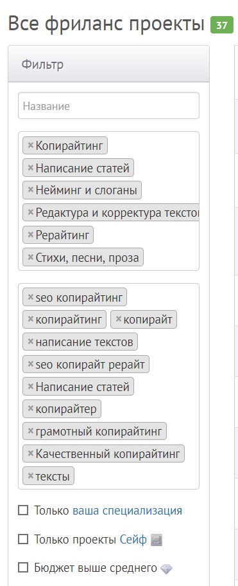This screenshot has width=238, height=586.
Task: Open the ваша специализация link
Action: tap(128, 511)
